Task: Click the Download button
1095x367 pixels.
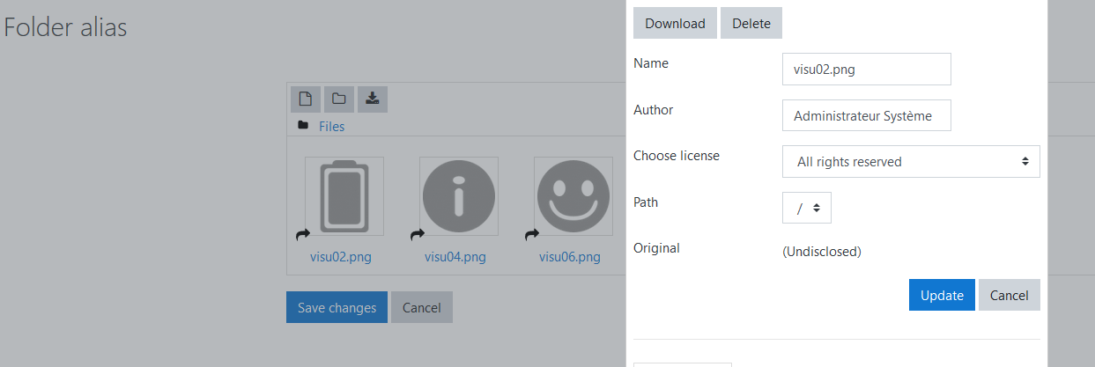Action: tap(675, 23)
